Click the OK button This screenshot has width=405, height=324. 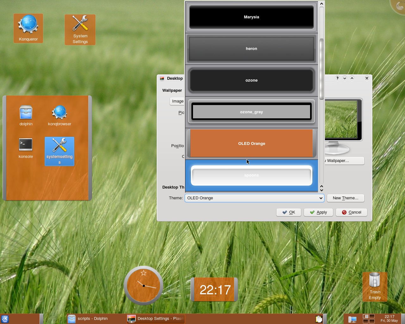(x=289, y=212)
